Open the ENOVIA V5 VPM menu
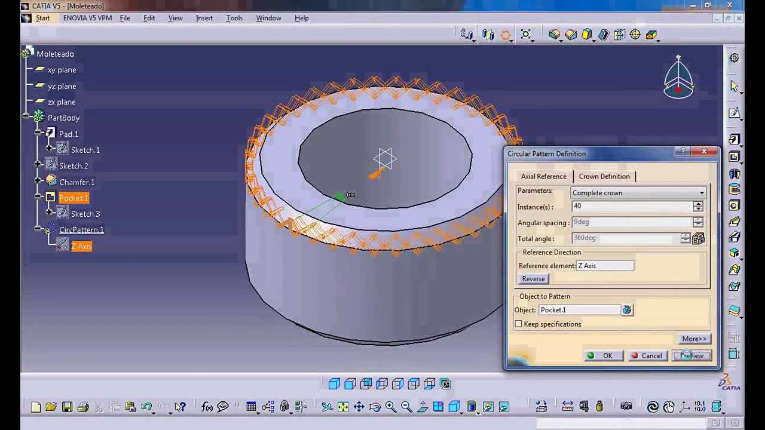 [87, 18]
